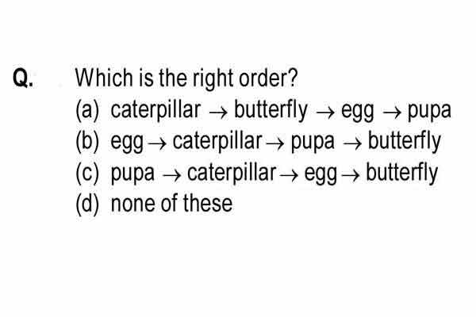Click 'egg' at start of option (b)
The width and height of the screenshot is (476, 317).
coord(127,143)
